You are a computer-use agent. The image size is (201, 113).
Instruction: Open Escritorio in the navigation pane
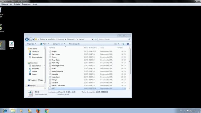35,54
